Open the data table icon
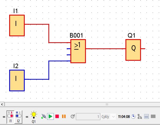 coord(146,116)
